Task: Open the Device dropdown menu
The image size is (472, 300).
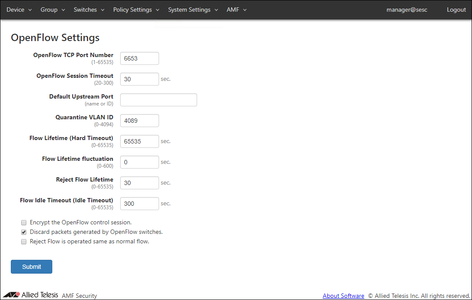Action: pyautogui.click(x=19, y=10)
